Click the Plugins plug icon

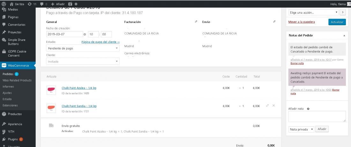point(4,139)
